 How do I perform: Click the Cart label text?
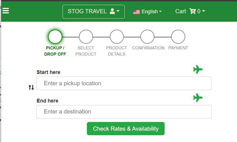181,11
